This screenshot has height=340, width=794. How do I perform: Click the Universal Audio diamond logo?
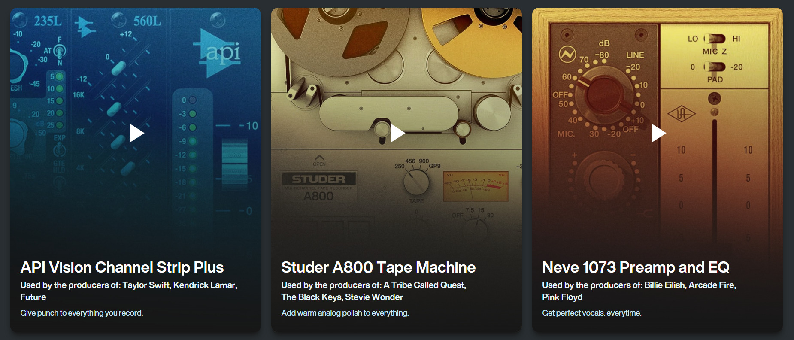coord(681,114)
